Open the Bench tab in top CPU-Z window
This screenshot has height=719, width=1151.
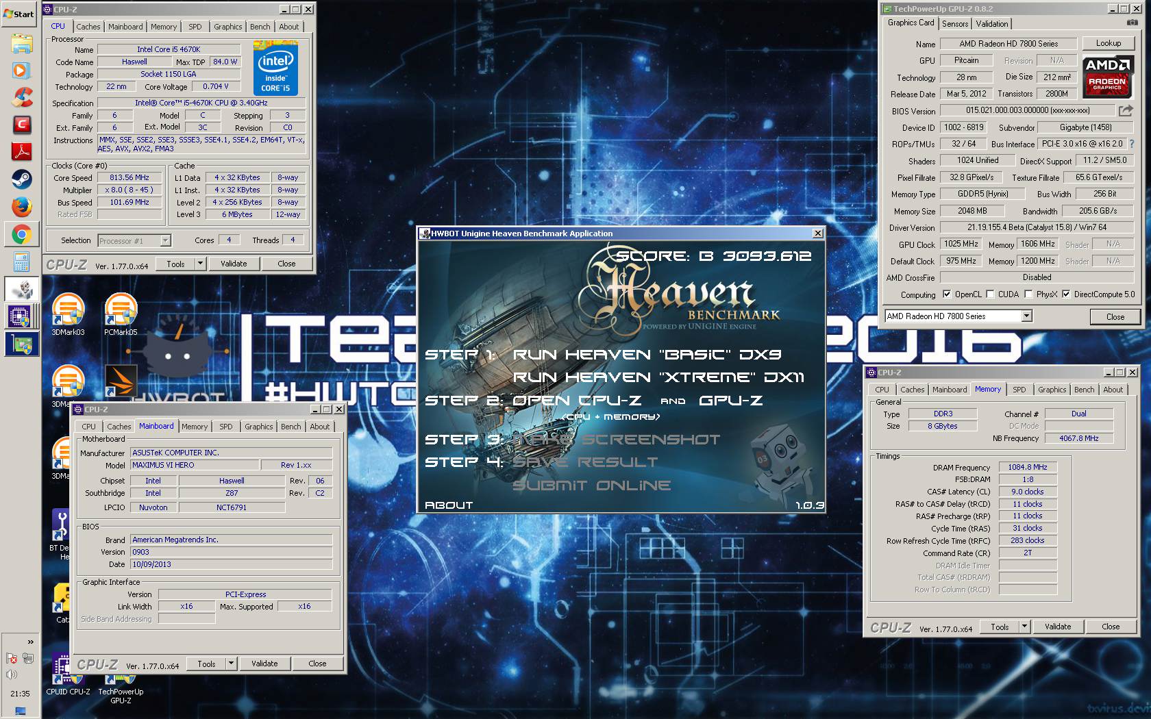click(x=260, y=27)
